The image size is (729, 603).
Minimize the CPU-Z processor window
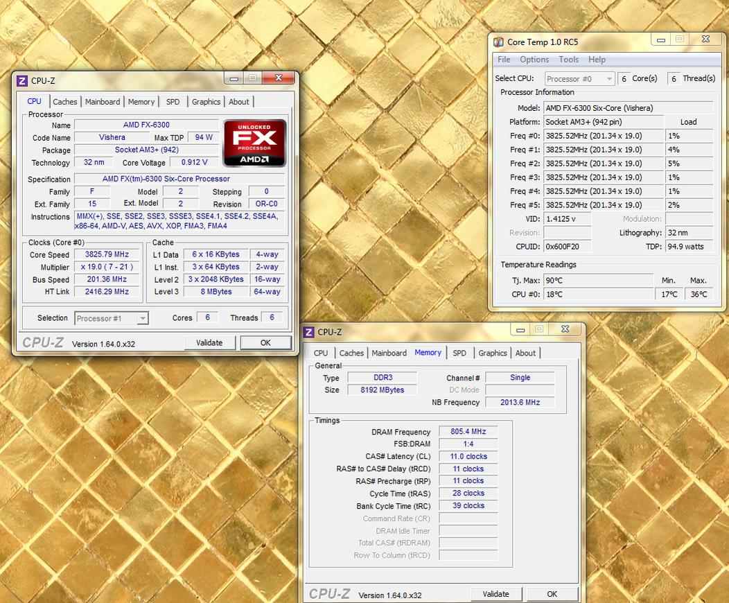point(234,78)
